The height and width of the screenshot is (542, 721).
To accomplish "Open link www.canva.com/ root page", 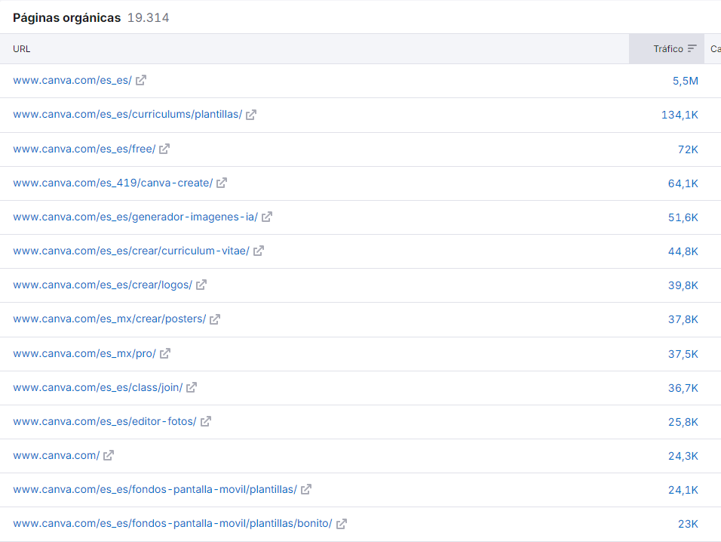I will 56,455.
